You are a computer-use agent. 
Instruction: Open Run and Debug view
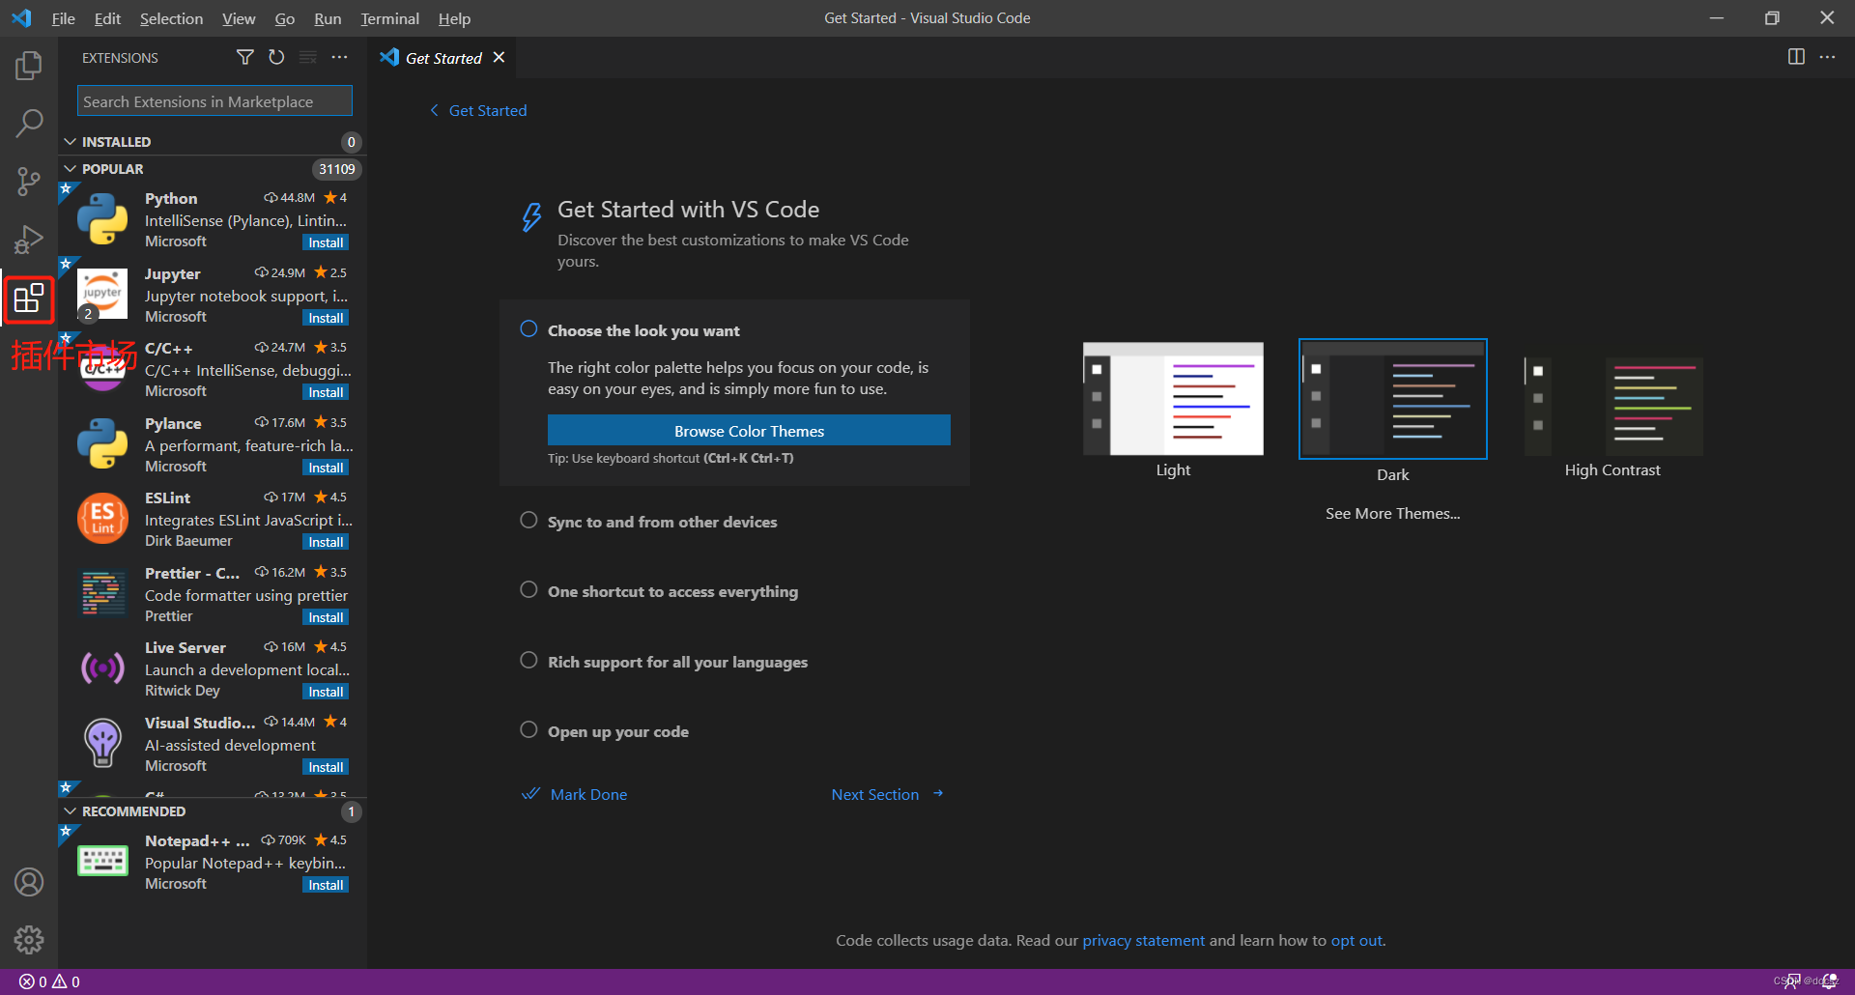(x=29, y=240)
